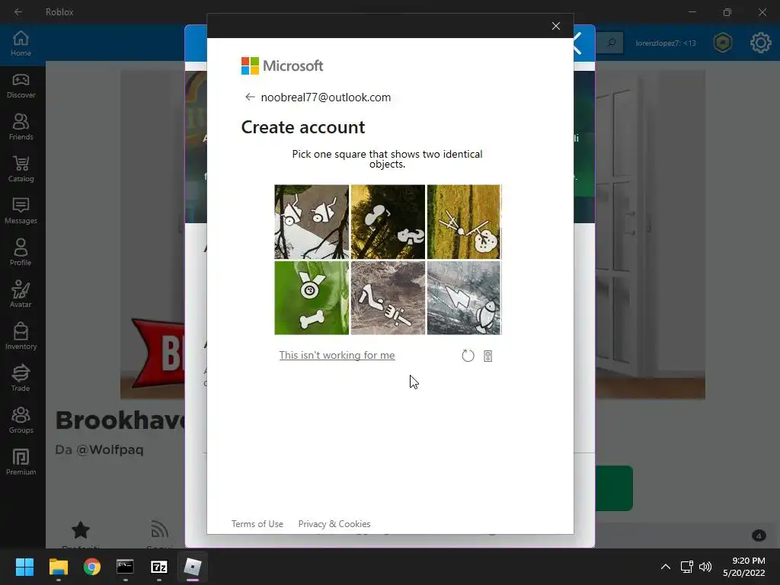Image resolution: width=780 pixels, height=585 pixels.
Task: Click the Roblox search magnifier icon
Action: [612, 43]
